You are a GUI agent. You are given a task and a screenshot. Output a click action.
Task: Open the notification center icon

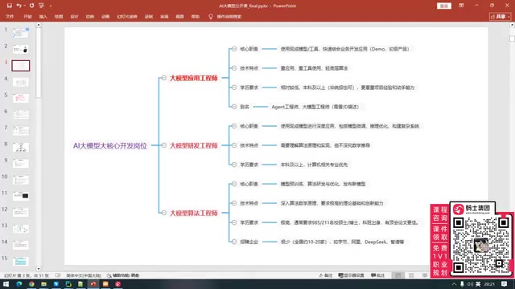click(505, 284)
